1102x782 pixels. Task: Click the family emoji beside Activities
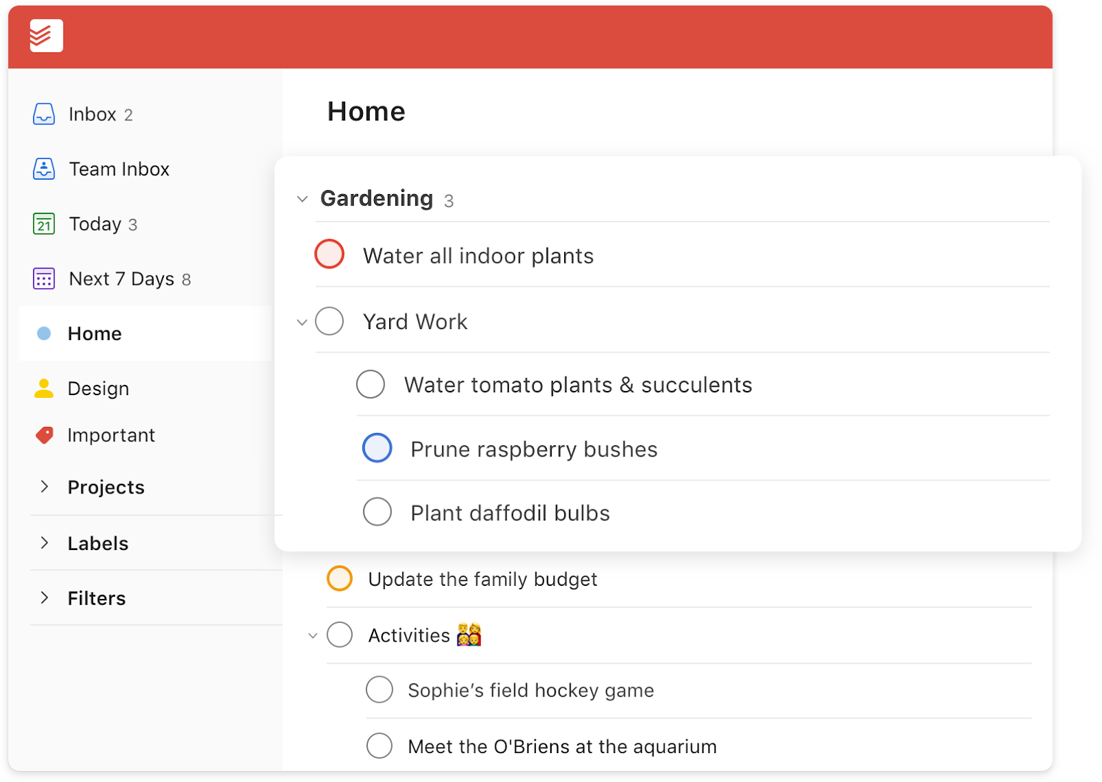pos(469,634)
